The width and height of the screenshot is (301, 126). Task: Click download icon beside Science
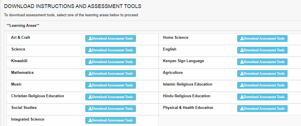[x=90, y=50]
